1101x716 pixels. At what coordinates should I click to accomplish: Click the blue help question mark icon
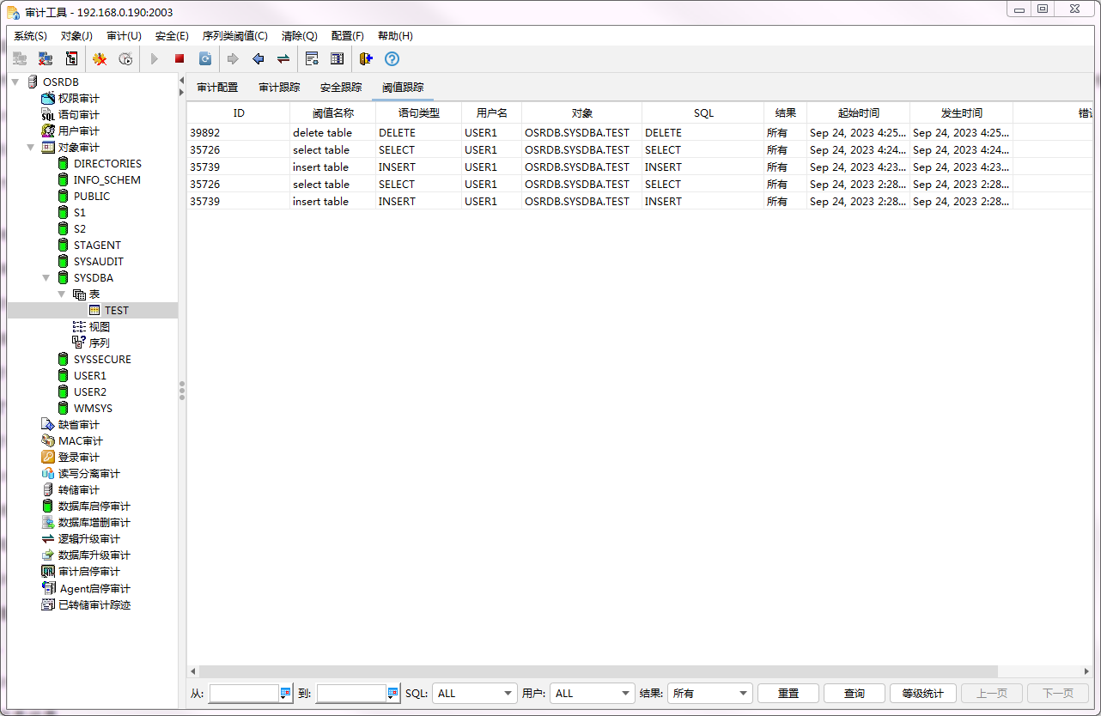pyautogui.click(x=392, y=59)
